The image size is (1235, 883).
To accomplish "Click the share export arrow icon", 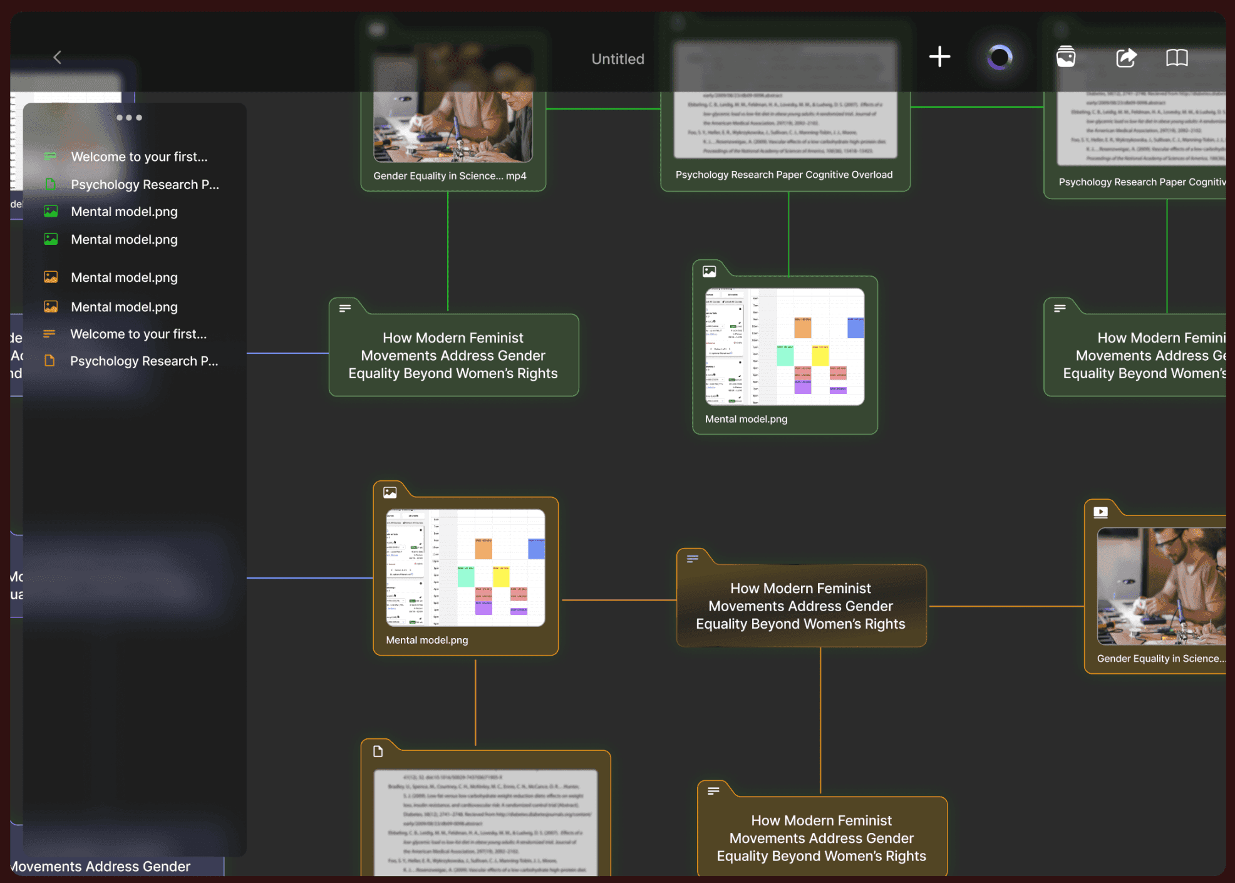I will tap(1125, 58).
